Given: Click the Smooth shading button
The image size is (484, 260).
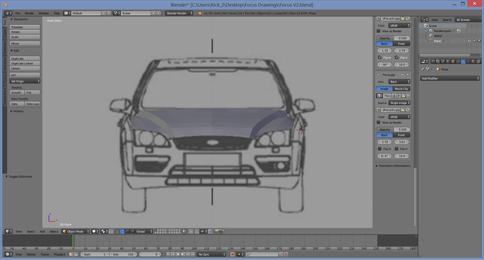Looking at the screenshot, I should [17, 92].
